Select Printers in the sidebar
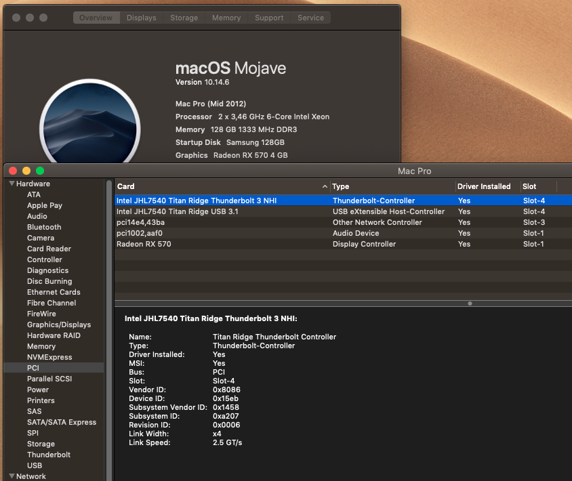 pos(41,400)
